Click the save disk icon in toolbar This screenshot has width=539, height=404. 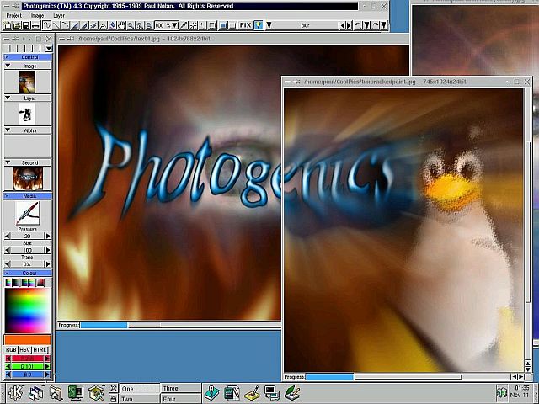(x=26, y=26)
